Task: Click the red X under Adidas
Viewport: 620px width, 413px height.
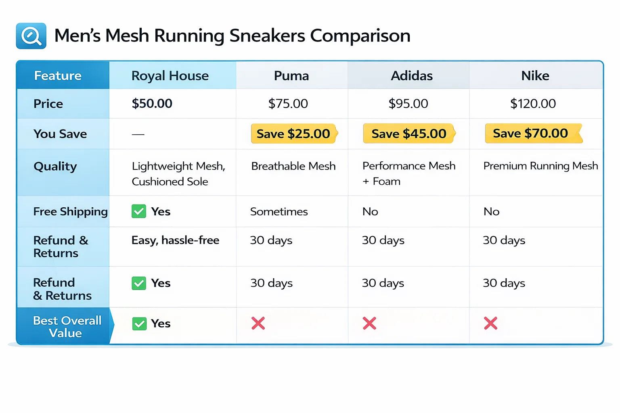Action: 369,323
